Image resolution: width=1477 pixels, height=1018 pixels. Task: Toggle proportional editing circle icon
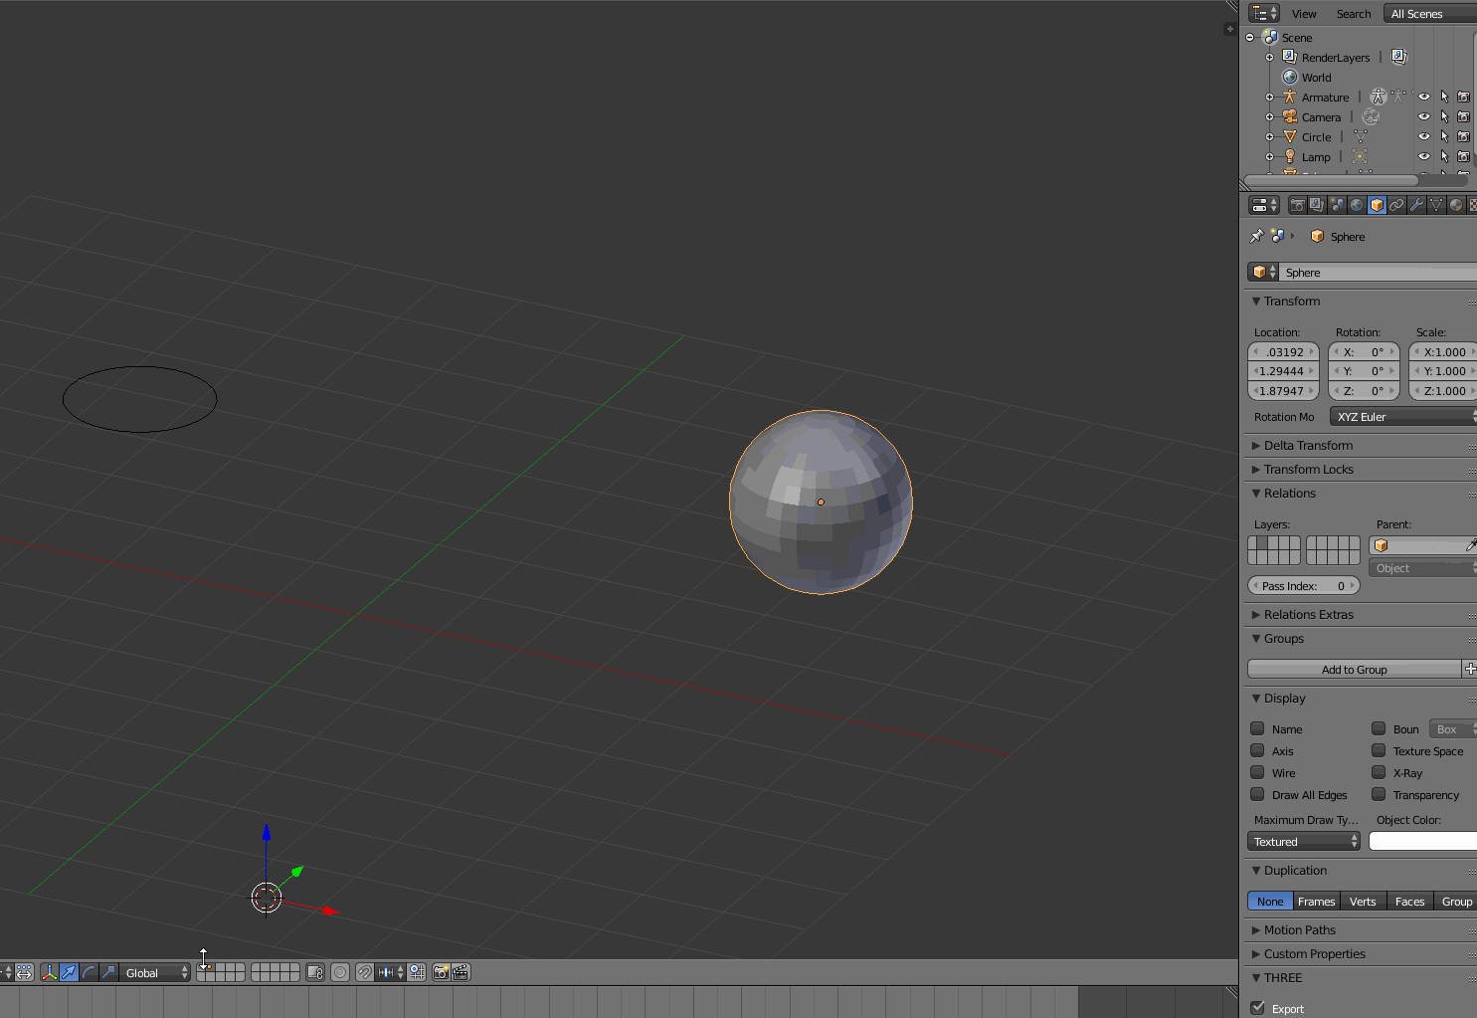pos(340,972)
